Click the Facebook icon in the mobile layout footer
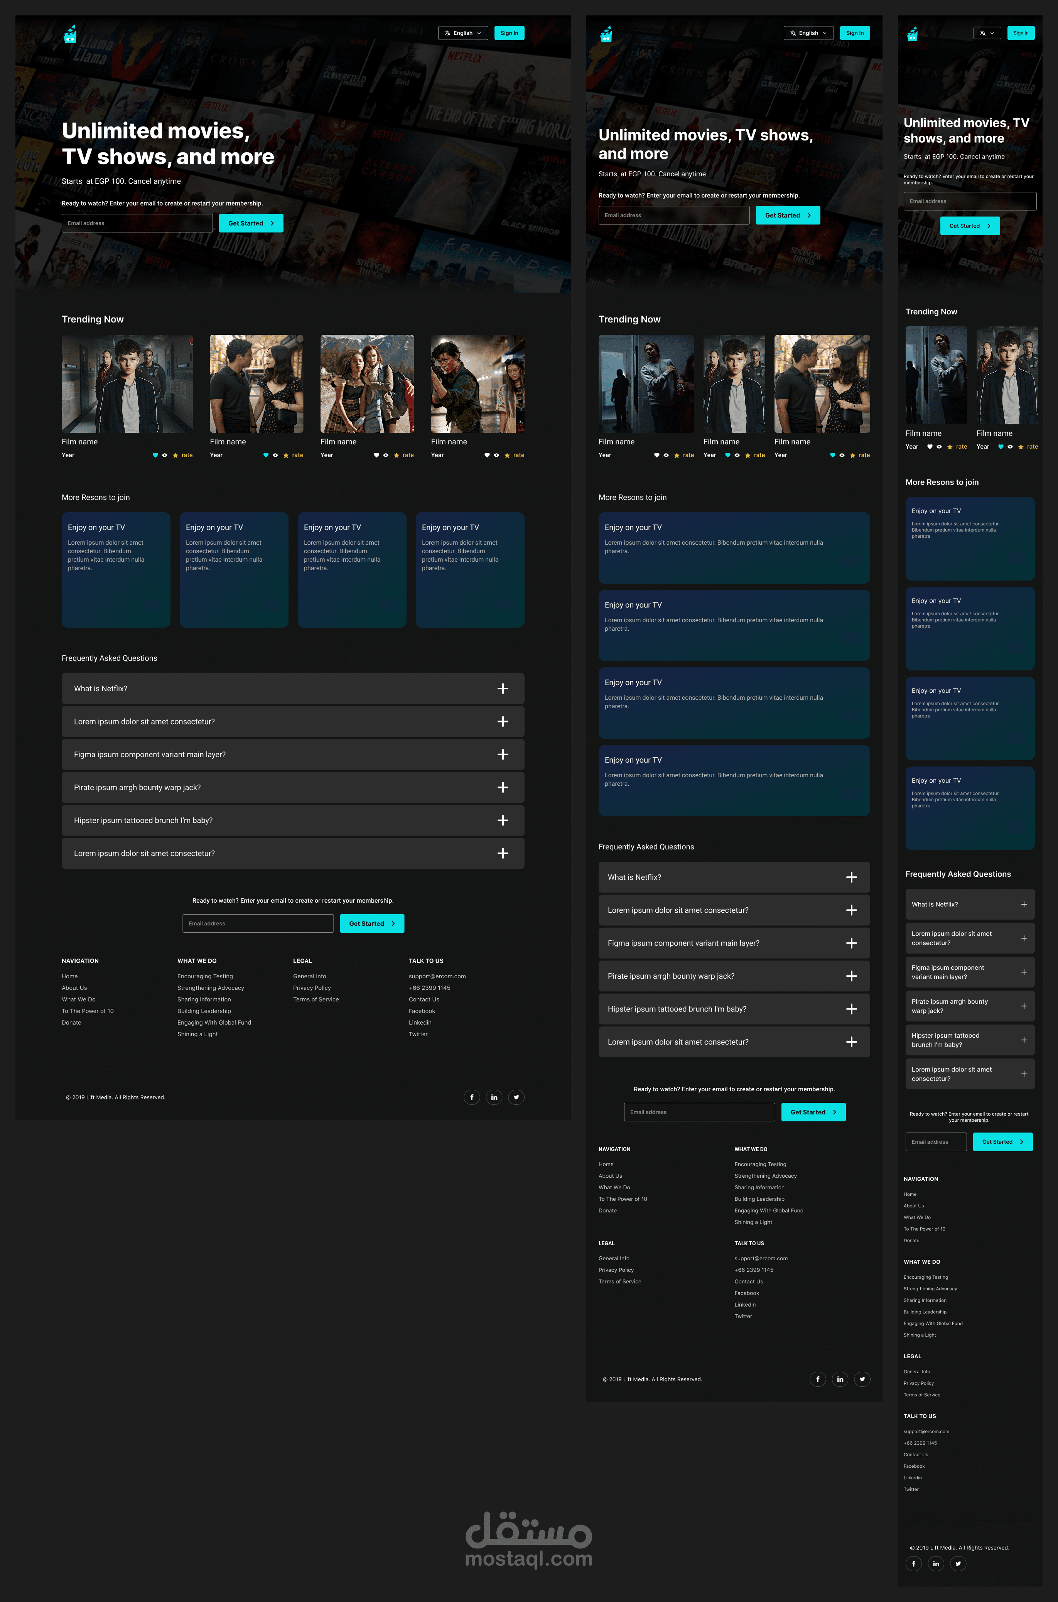Screen dimensions: 1058x1602 click(x=914, y=1563)
